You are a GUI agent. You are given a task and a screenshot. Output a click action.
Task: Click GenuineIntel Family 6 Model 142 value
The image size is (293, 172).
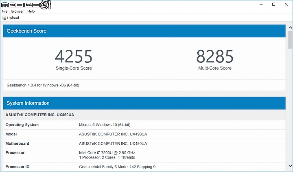point(117,167)
